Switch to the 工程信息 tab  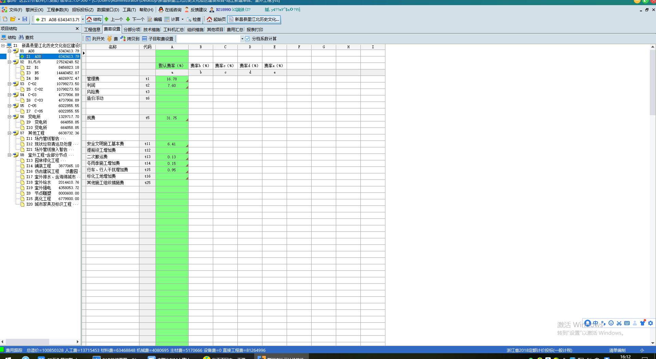(x=92, y=29)
